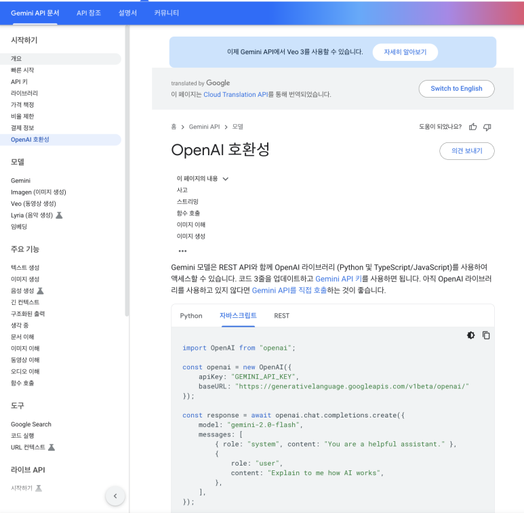Click the 모델 breadcrumb
Screen dimensions: 524x513
[238, 127]
